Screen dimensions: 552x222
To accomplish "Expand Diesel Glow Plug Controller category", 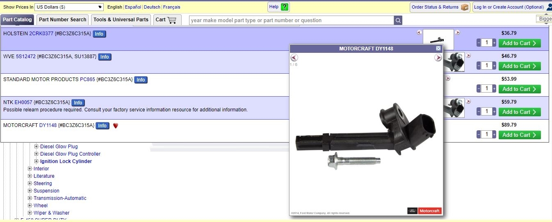I will click(x=36, y=154).
